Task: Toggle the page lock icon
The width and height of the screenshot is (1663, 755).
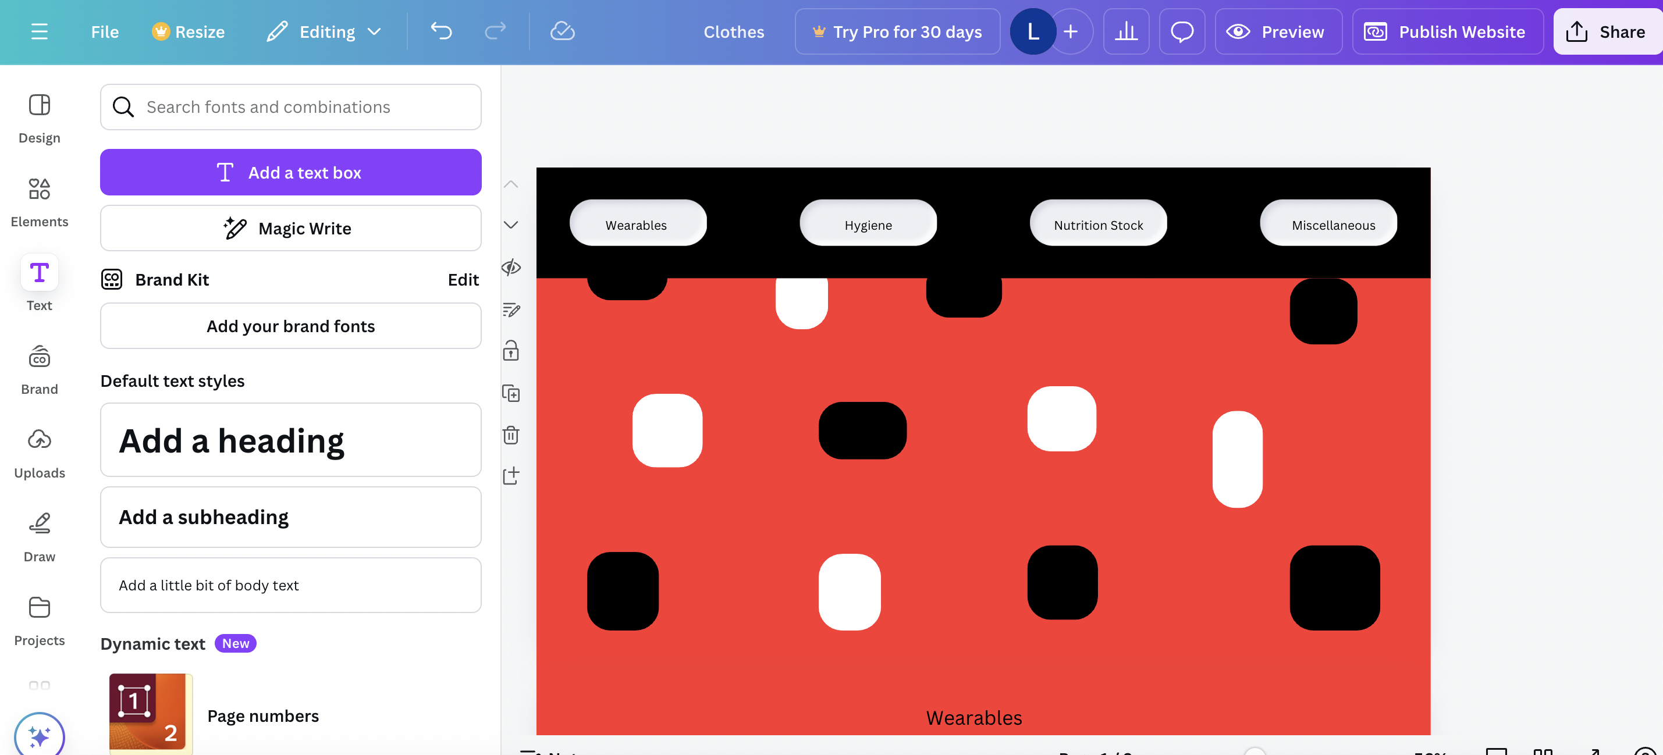Action: pyautogui.click(x=511, y=351)
